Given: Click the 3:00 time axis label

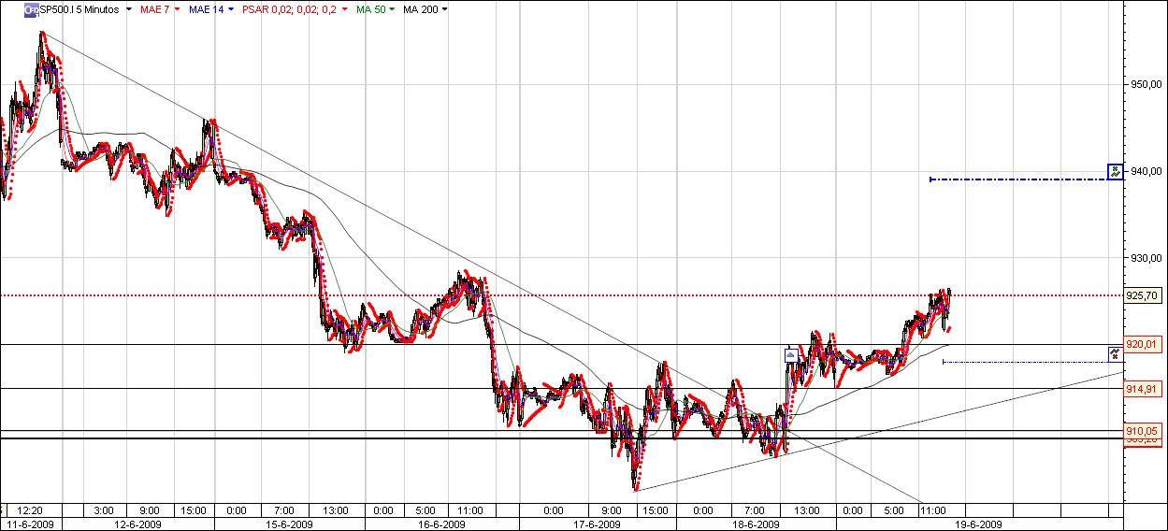Looking at the screenshot, I should [x=104, y=510].
